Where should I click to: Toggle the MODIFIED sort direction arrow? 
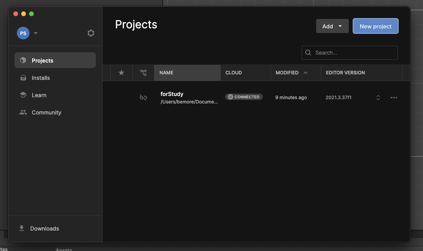tap(306, 73)
